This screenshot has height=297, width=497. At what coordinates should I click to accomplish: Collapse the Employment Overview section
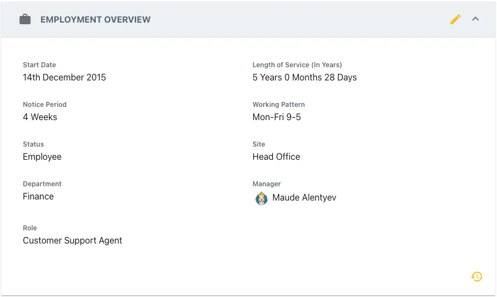(x=476, y=19)
